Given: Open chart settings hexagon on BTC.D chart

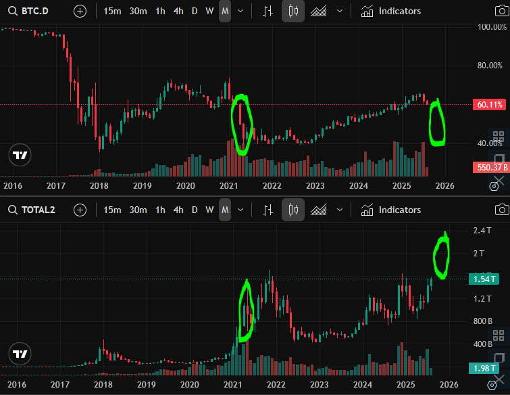Looking at the screenshot, I should [x=494, y=186].
